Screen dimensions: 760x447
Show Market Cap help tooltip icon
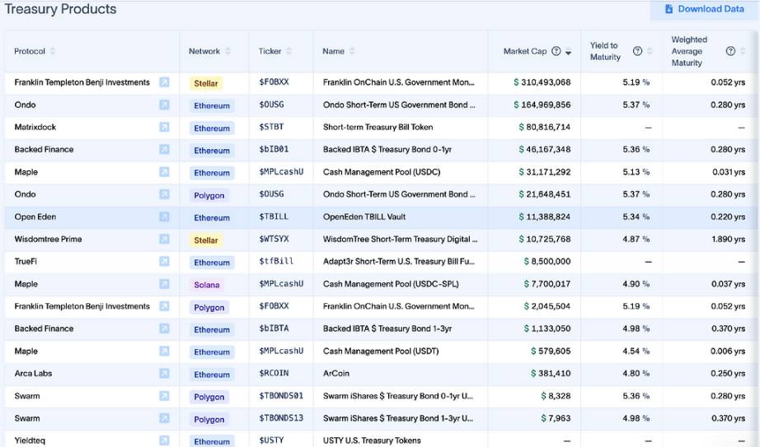click(556, 51)
